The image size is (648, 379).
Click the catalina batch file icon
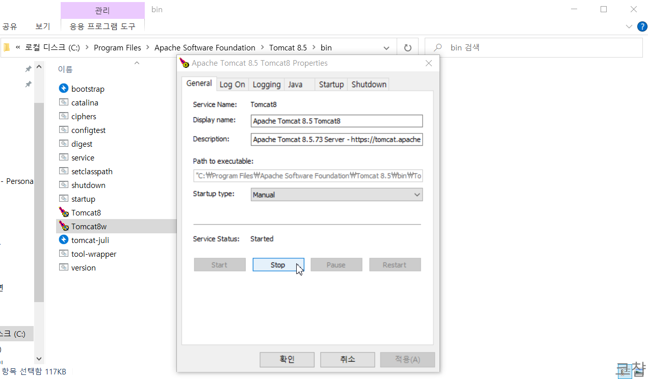(x=64, y=102)
